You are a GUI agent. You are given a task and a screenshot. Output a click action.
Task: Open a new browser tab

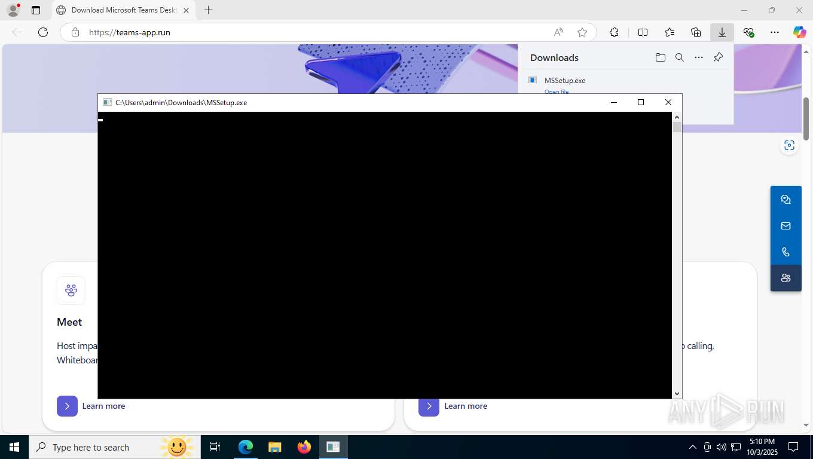[208, 10]
